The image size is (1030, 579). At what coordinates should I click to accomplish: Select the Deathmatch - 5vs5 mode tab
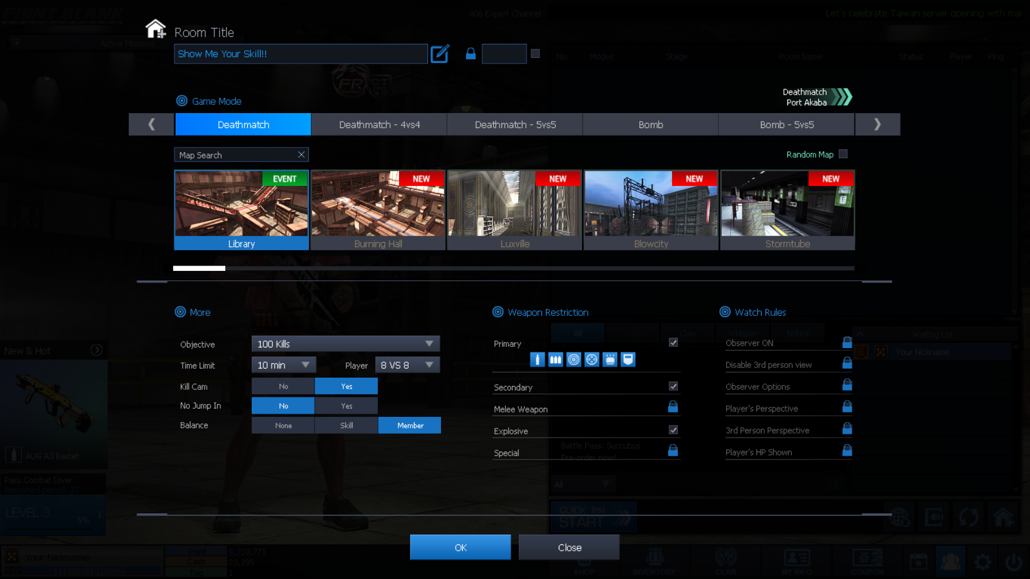tap(515, 124)
